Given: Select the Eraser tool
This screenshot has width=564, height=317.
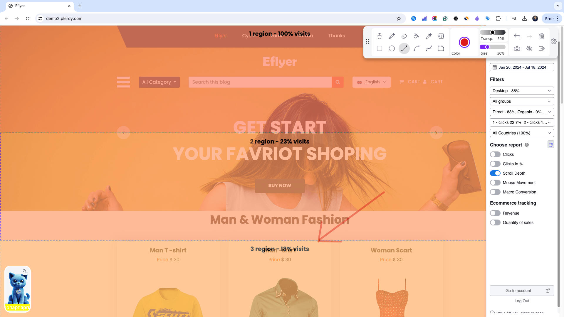Looking at the screenshot, I should tap(404, 36).
